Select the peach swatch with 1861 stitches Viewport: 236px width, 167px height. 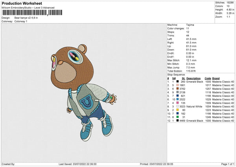coord(178,85)
